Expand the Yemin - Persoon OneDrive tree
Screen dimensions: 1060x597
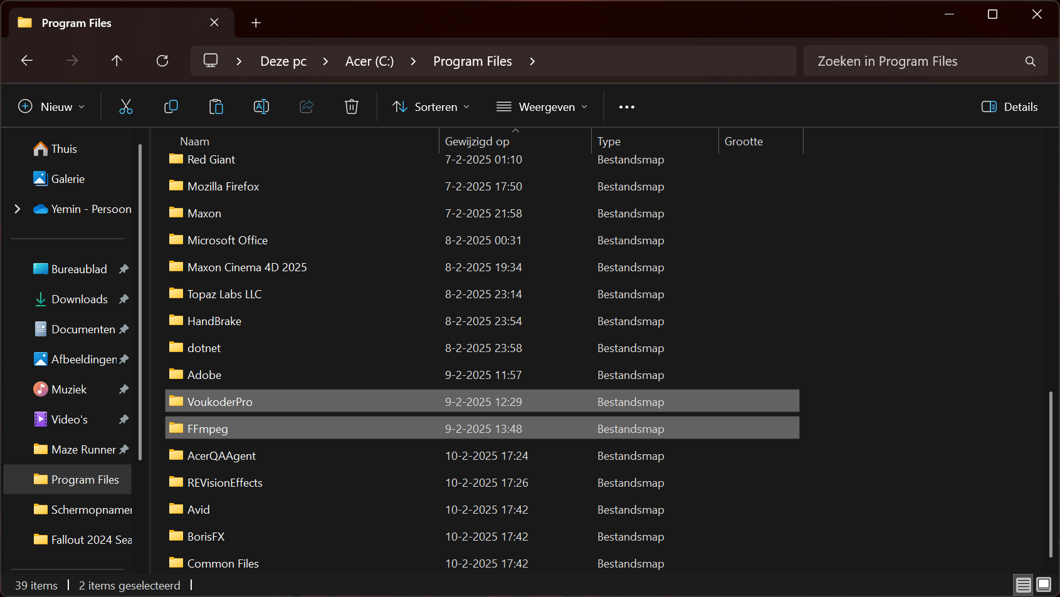[18, 209]
